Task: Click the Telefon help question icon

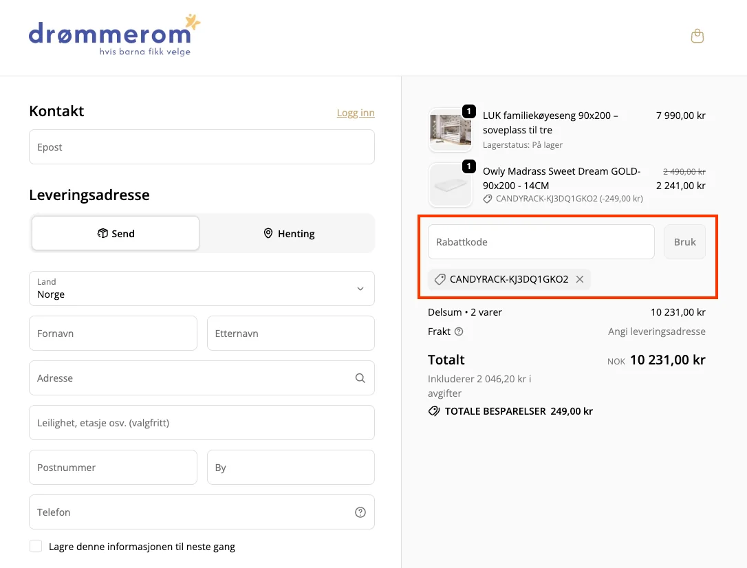Action: pyautogui.click(x=360, y=512)
